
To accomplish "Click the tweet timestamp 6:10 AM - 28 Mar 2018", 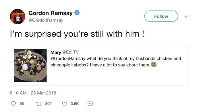I will 33,93.
